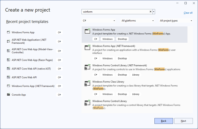Image resolution: width=198 pixels, height=129 pixels.
Task: Minimize the Create a new project window
Action: (x=177, y=3)
